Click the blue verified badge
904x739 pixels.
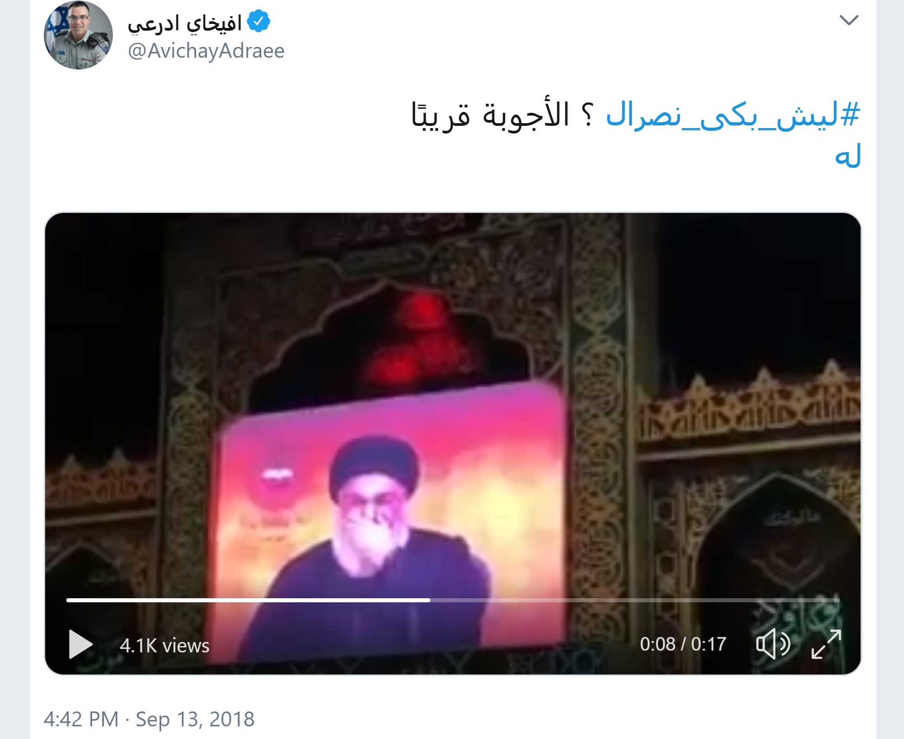coord(259,21)
